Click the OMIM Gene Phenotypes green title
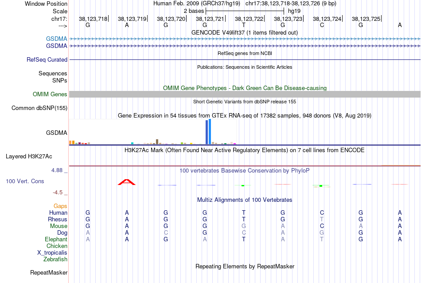 point(245,88)
